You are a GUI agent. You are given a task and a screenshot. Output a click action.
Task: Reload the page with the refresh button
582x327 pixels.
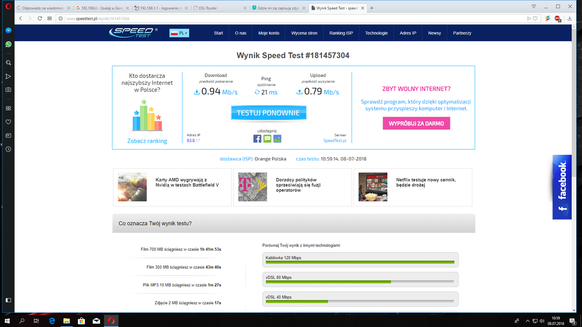(40, 19)
